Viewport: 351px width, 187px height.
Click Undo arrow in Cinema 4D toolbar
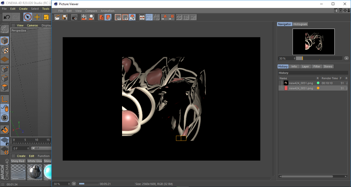pos(7,17)
